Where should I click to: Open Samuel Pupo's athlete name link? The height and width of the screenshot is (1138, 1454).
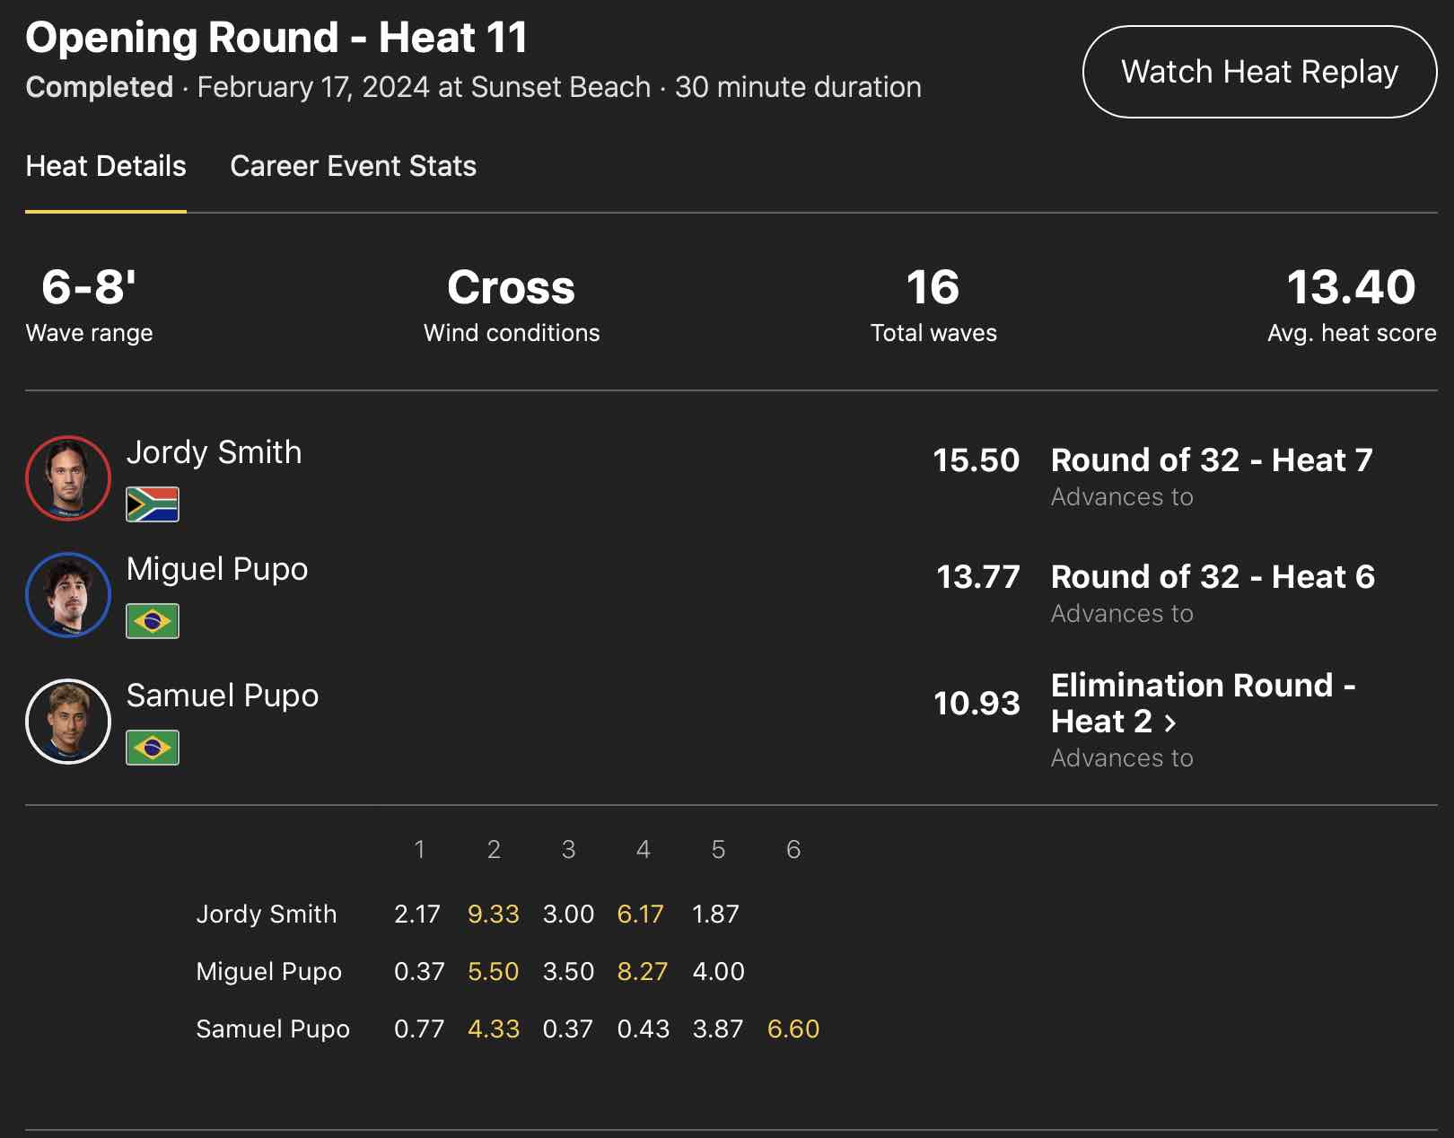223,696
